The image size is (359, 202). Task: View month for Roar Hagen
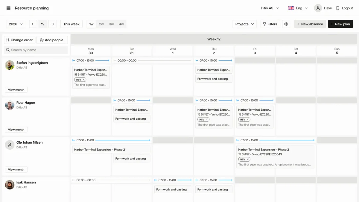point(16,130)
